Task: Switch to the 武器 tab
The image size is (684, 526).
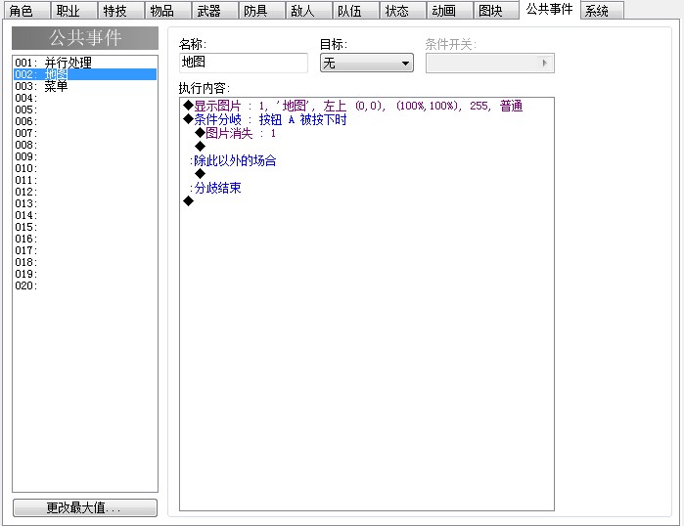Action: coord(214,11)
